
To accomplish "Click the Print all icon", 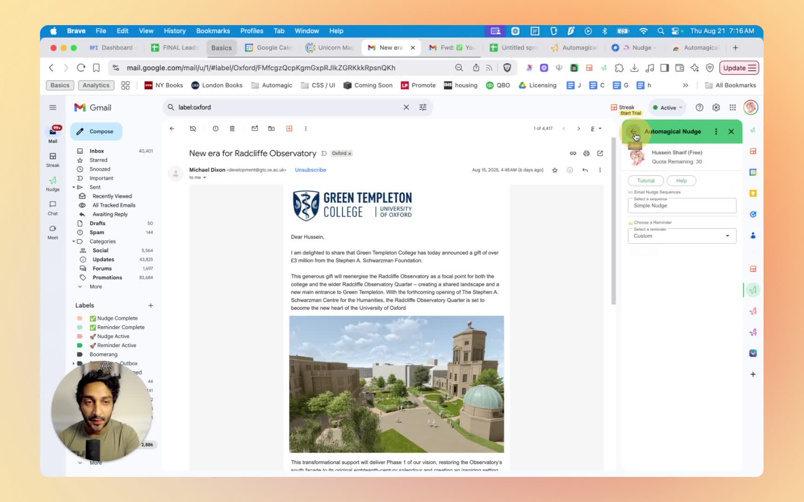I will click(586, 153).
